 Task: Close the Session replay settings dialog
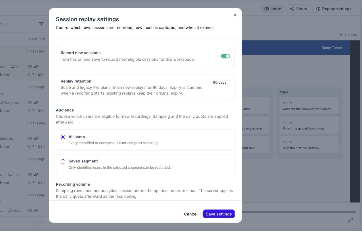235,15
